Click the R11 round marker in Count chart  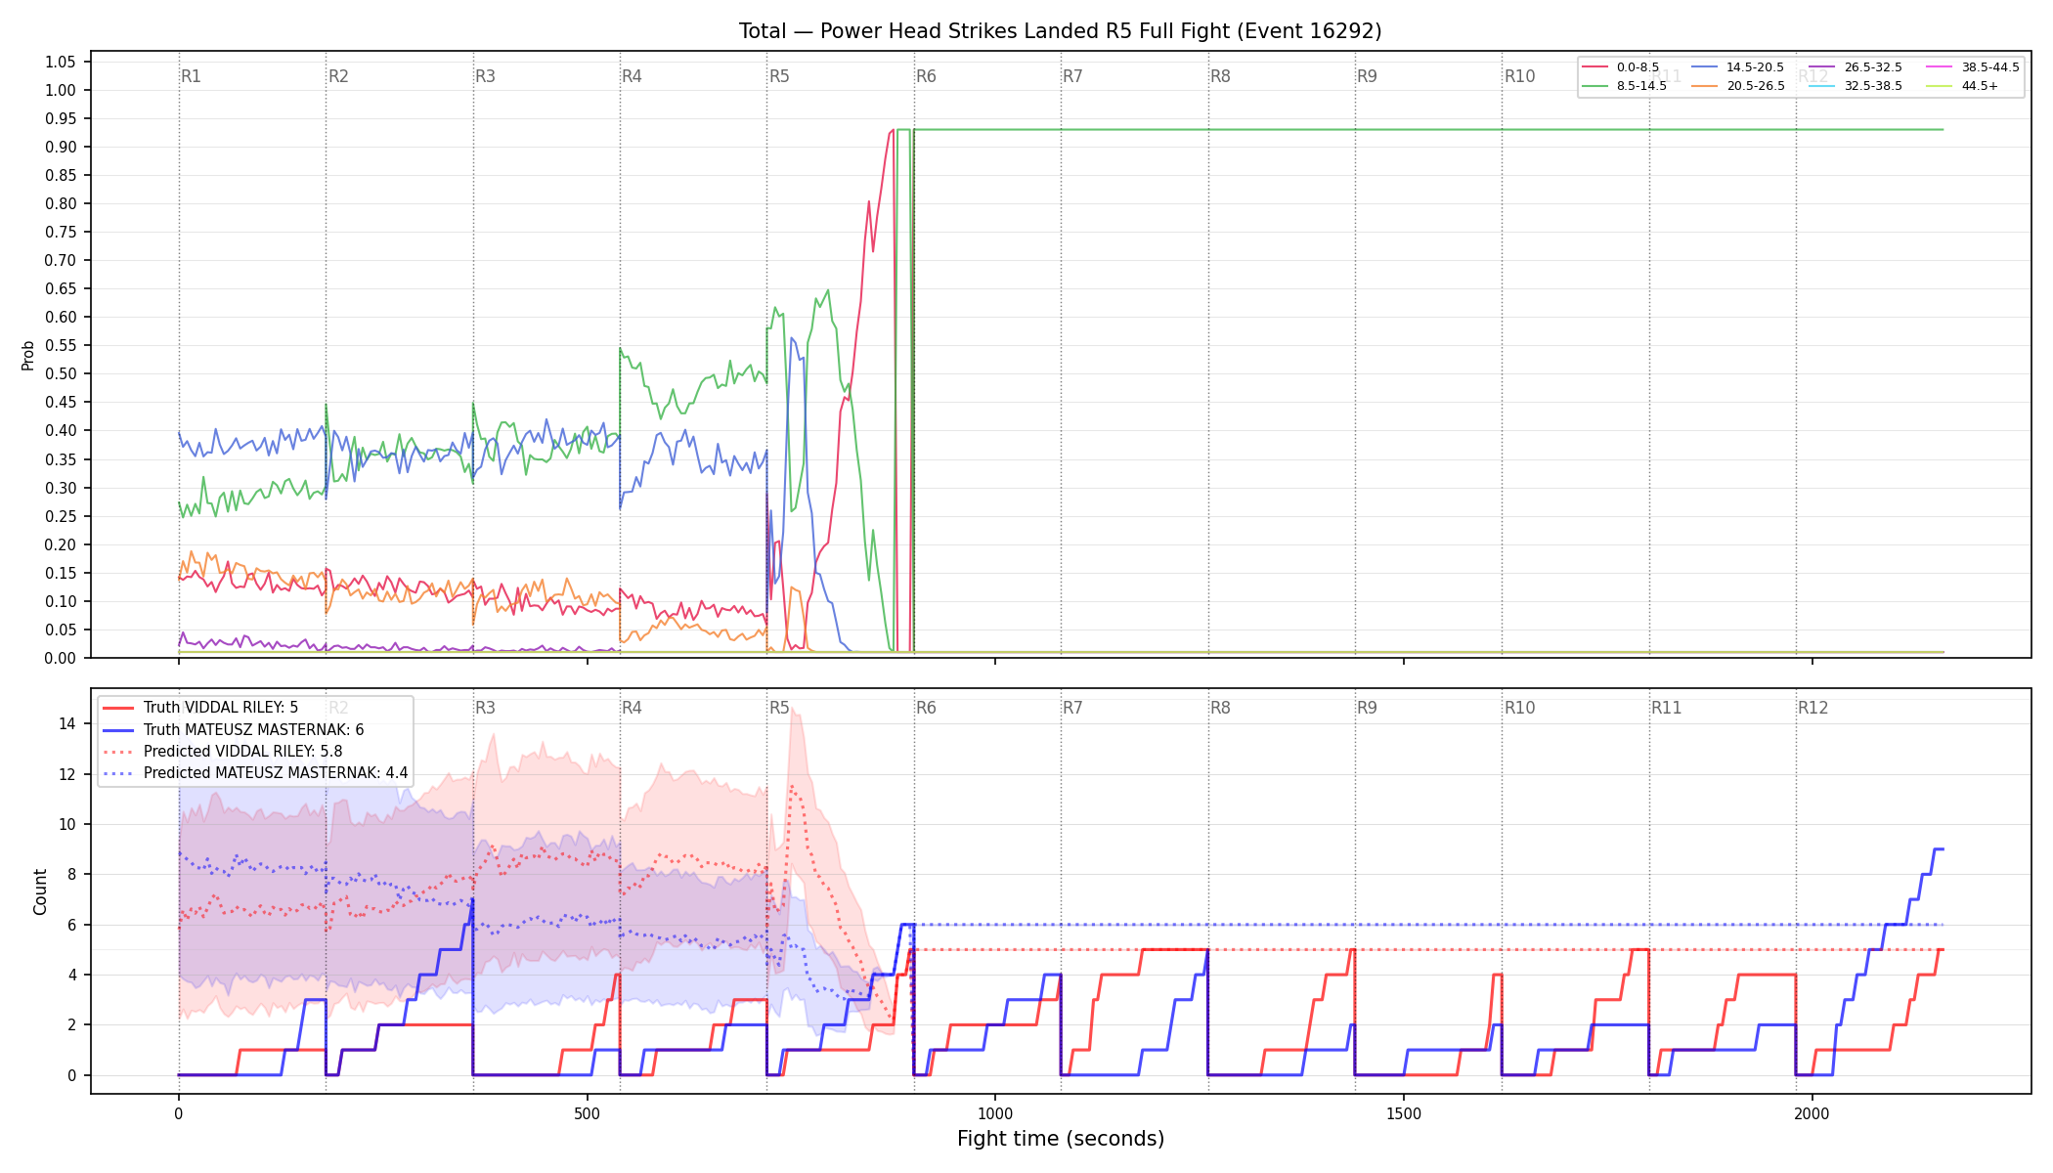pos(1667,708)
